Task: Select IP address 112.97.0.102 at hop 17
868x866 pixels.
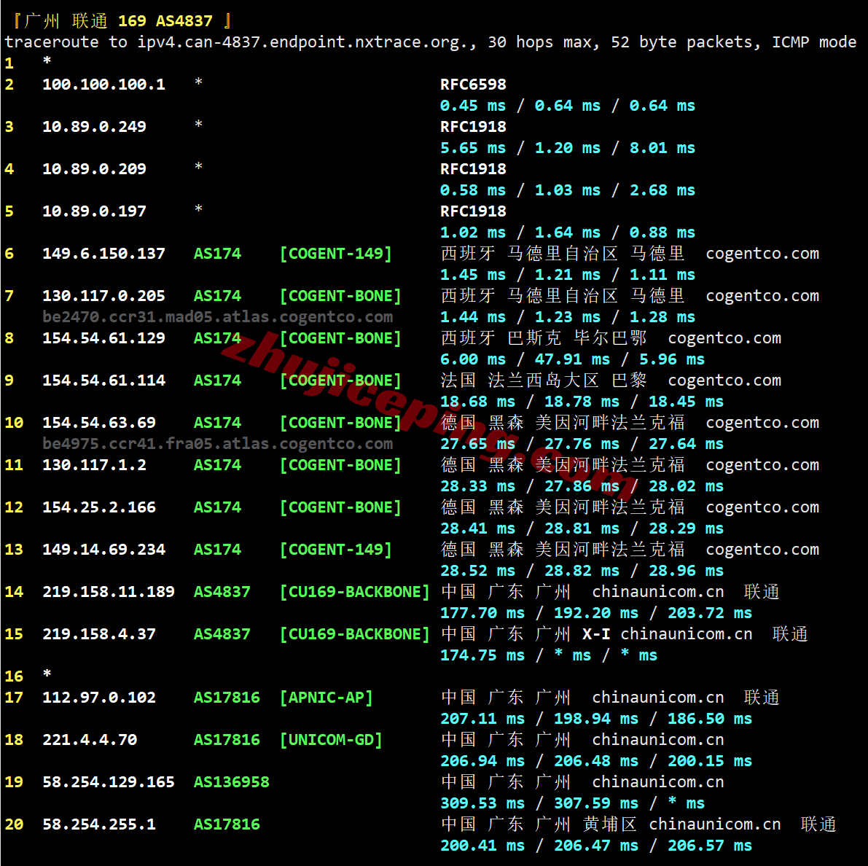Action: (x=98, y=698)
